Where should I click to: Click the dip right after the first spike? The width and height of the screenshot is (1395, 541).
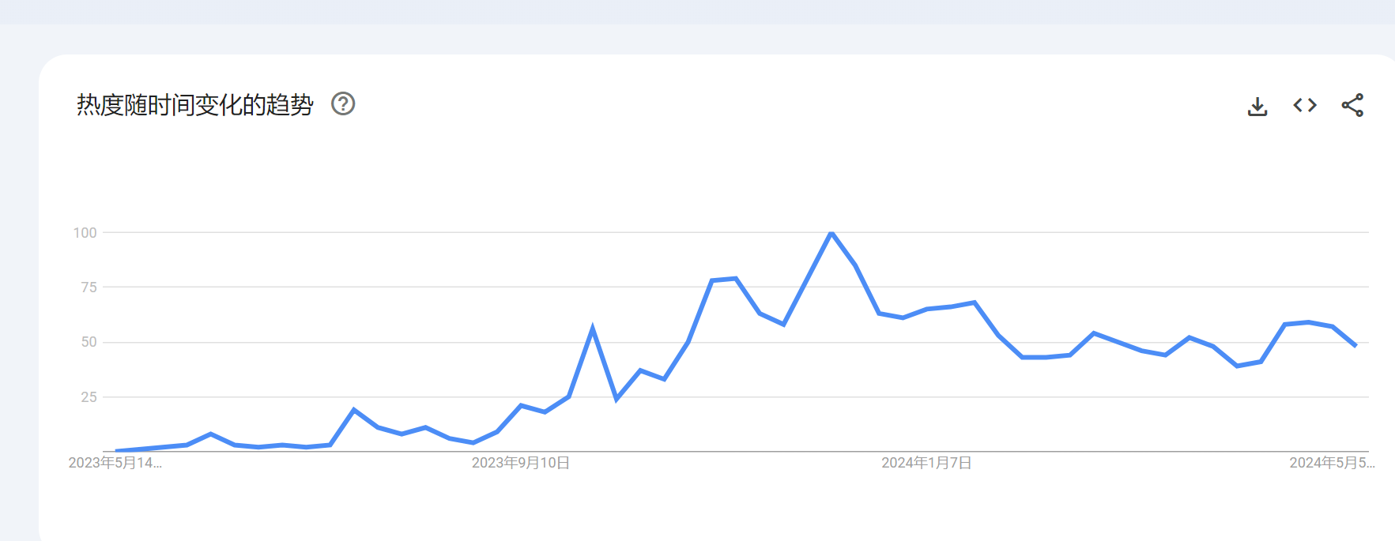[616, 399]
